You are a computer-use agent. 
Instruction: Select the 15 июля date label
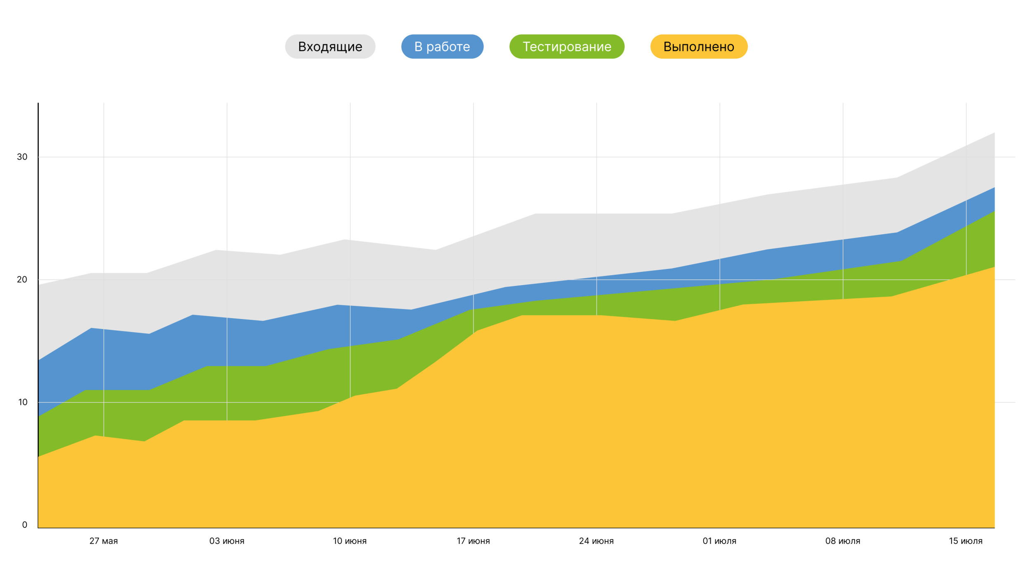(x=966, y=541)
